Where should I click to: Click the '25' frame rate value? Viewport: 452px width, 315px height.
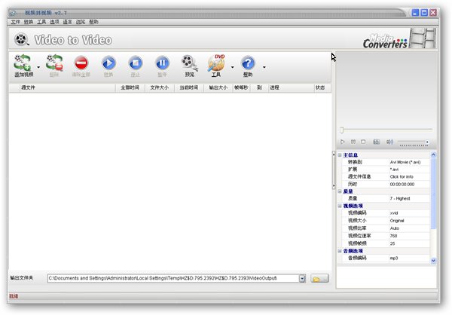(x=392, y=243)
